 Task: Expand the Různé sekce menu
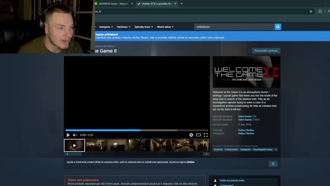point(165,27)
